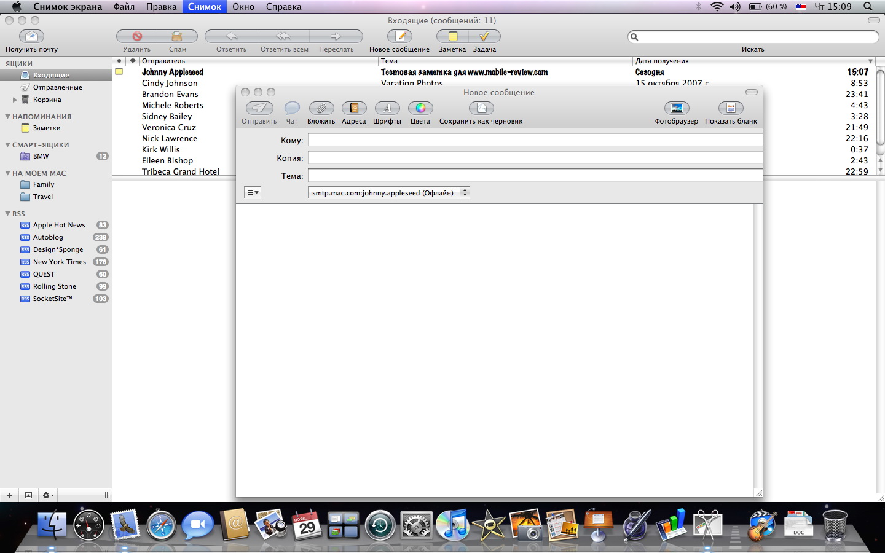Image resolution: width=885 pixels, height=553 pixels.
Task: Open iCal calendar icon in the Dock
Action: point(307,524)
